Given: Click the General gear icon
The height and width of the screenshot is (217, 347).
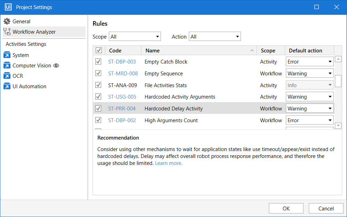Looking at the screenshot, I should (x=7, y=22).
